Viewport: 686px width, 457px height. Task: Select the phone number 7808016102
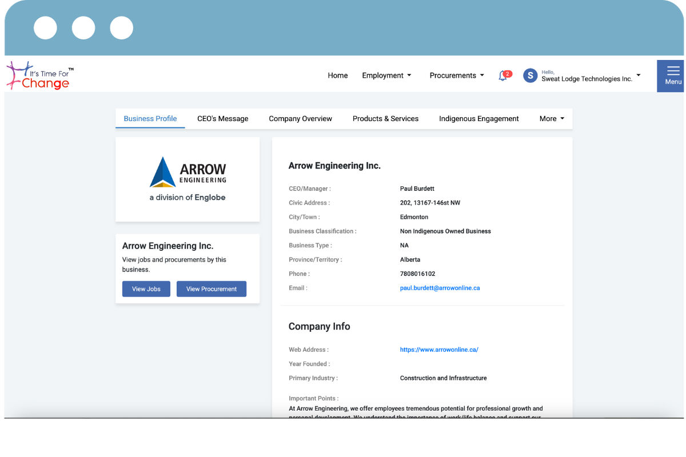pyautogui.click(x=418, y=274)
